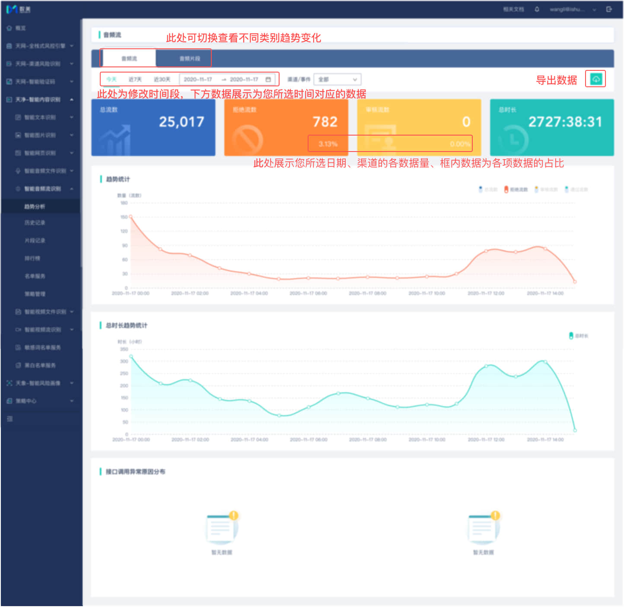Select the 近30天 time range
Viewport: 624px width, 607px height.
coord(162,79)
